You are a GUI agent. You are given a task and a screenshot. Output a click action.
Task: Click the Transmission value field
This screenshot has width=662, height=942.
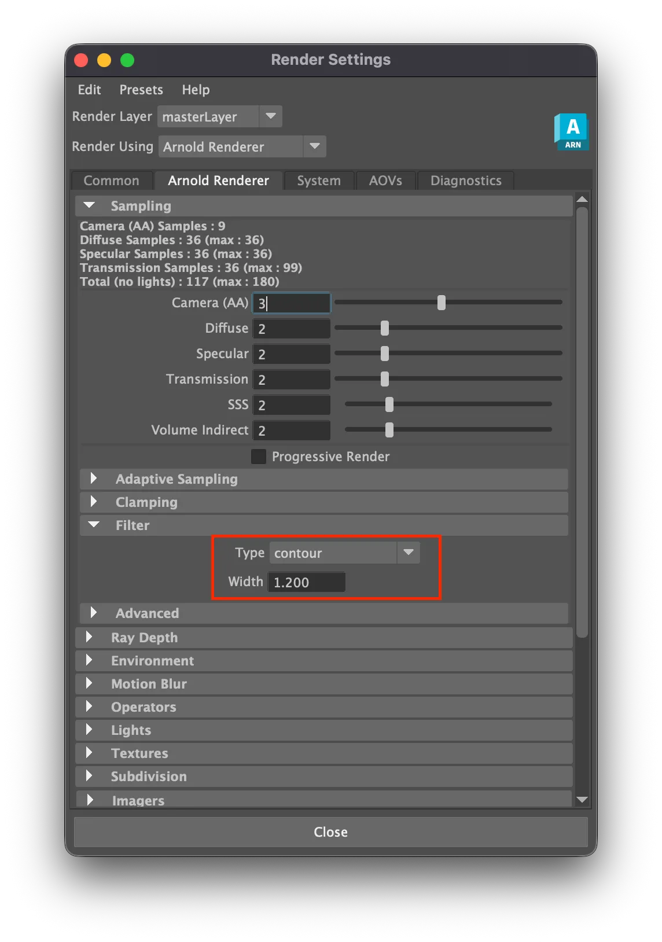tap(292, 380)
